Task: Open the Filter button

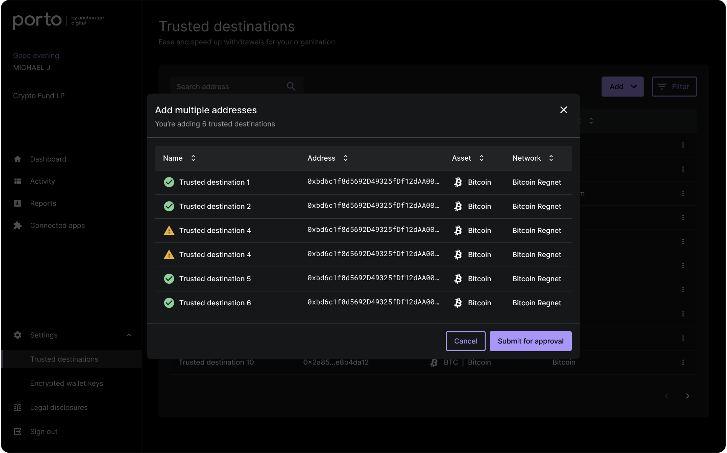Action: [674, 86]
